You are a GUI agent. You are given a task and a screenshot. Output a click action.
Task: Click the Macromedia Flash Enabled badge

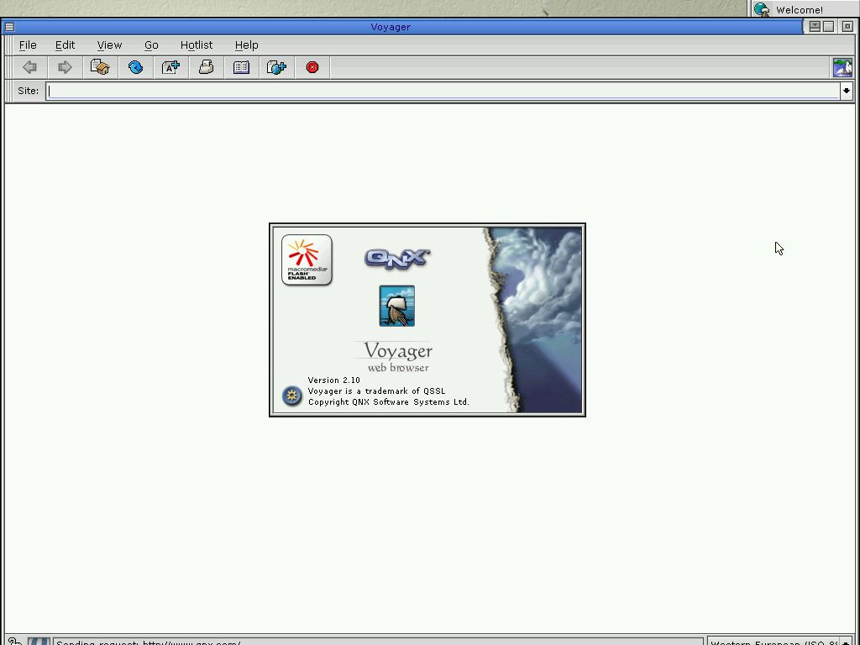pyautogui.click(x=307, y=260)
